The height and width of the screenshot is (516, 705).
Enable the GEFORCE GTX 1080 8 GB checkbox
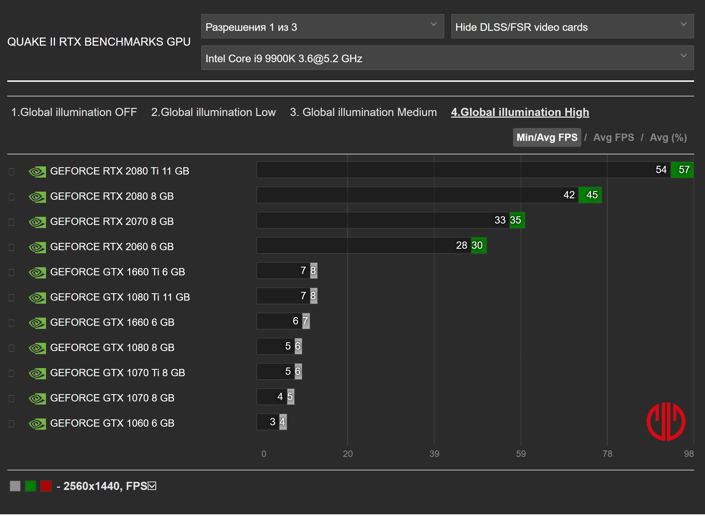[x=11, y=348]
